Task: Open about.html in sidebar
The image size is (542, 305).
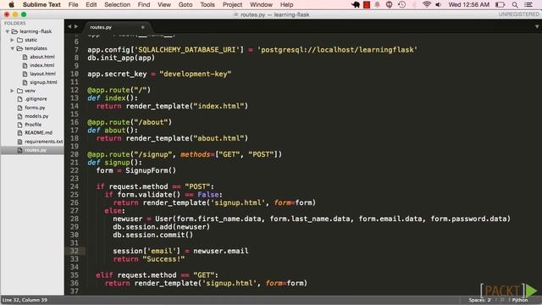Action: click(41, 57)
